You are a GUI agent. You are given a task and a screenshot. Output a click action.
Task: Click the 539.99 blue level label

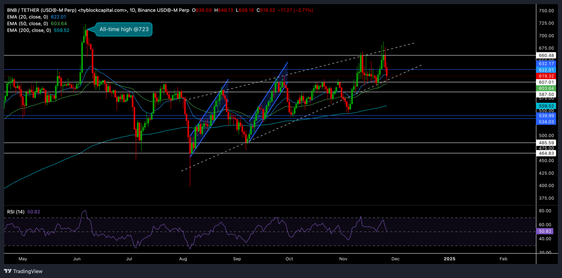coord(546,115)
